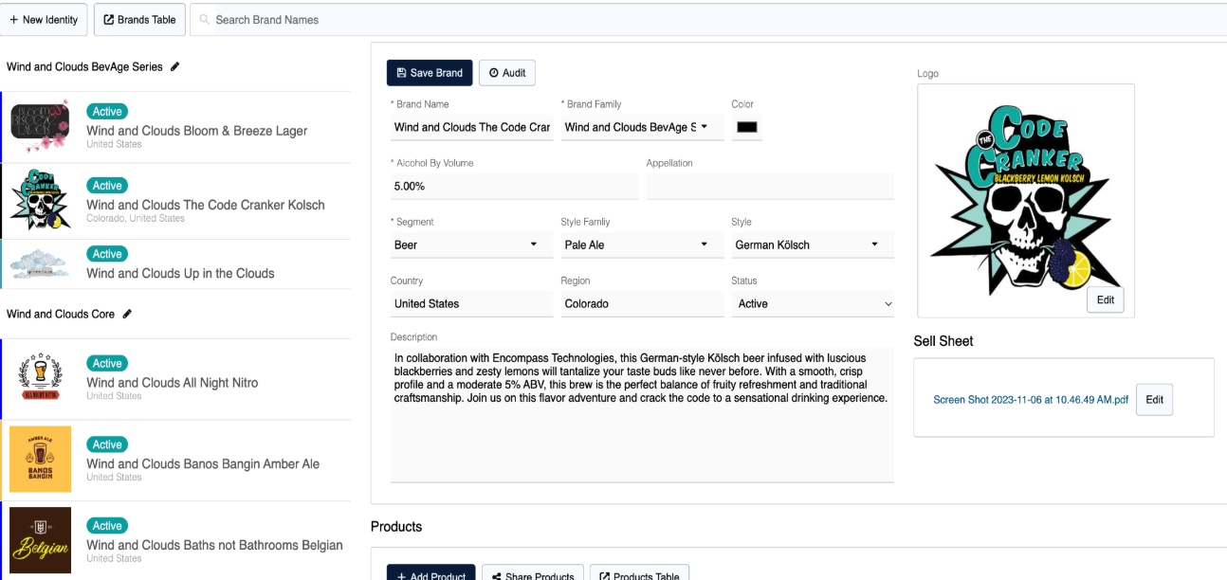
Task: Open Code Cranker Kolsch list thumbnail
Action: (x=41, y=200)
